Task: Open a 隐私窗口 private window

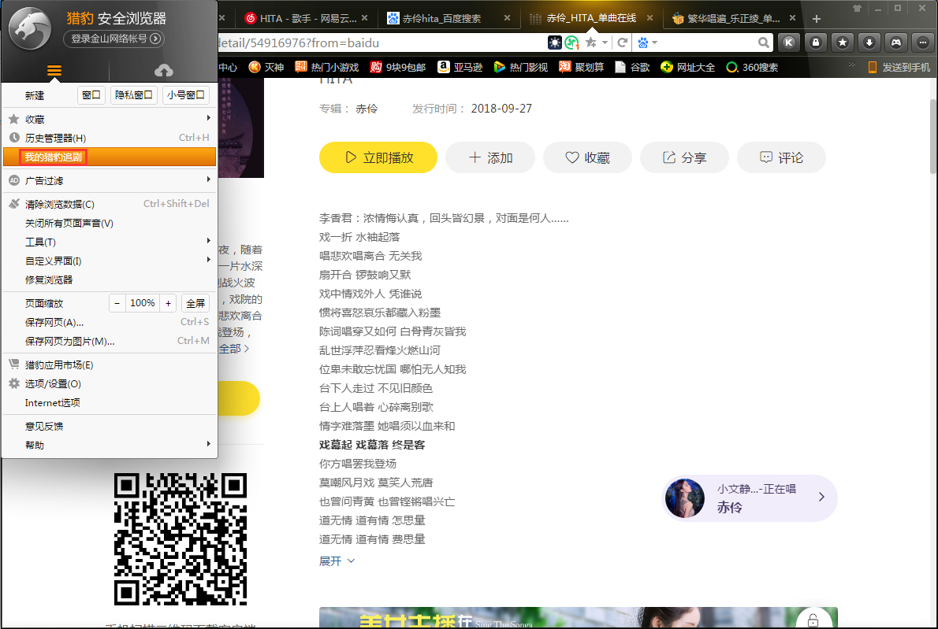Action: [x=133, y=94]
